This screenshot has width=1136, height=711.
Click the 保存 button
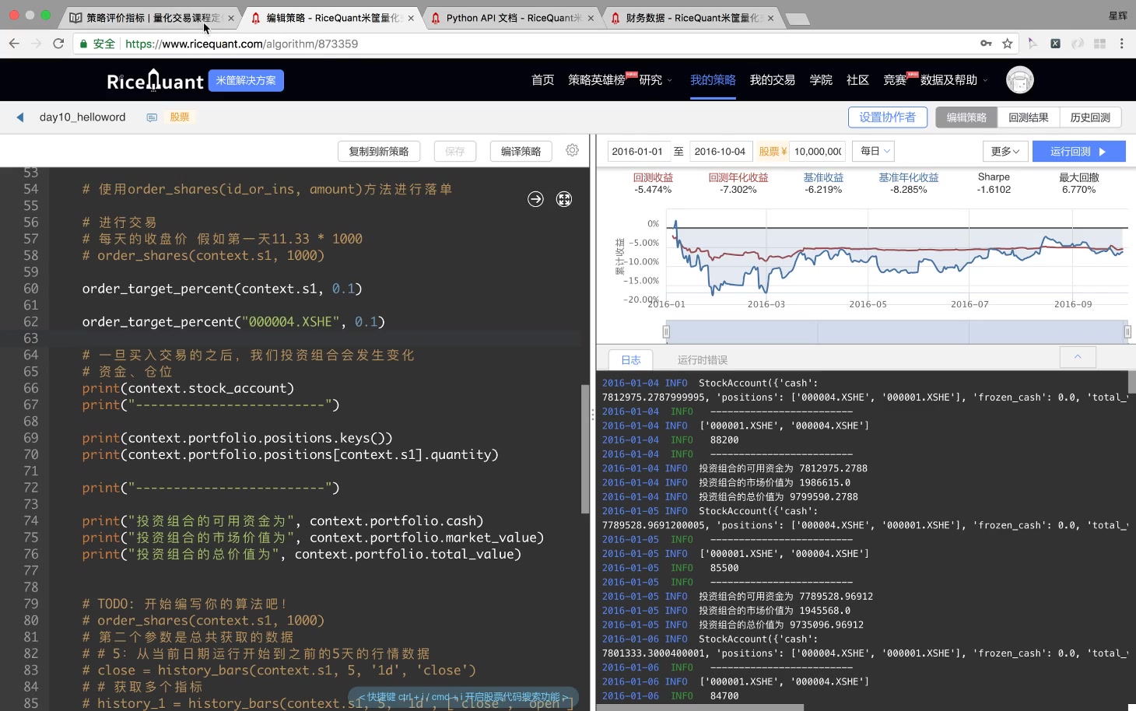point(454,151)
